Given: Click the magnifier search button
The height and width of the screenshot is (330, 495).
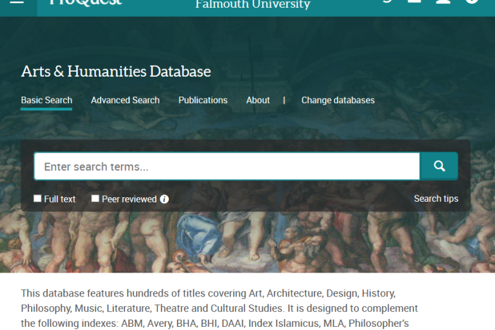Looking at the screenshot, I should point(439,166).
